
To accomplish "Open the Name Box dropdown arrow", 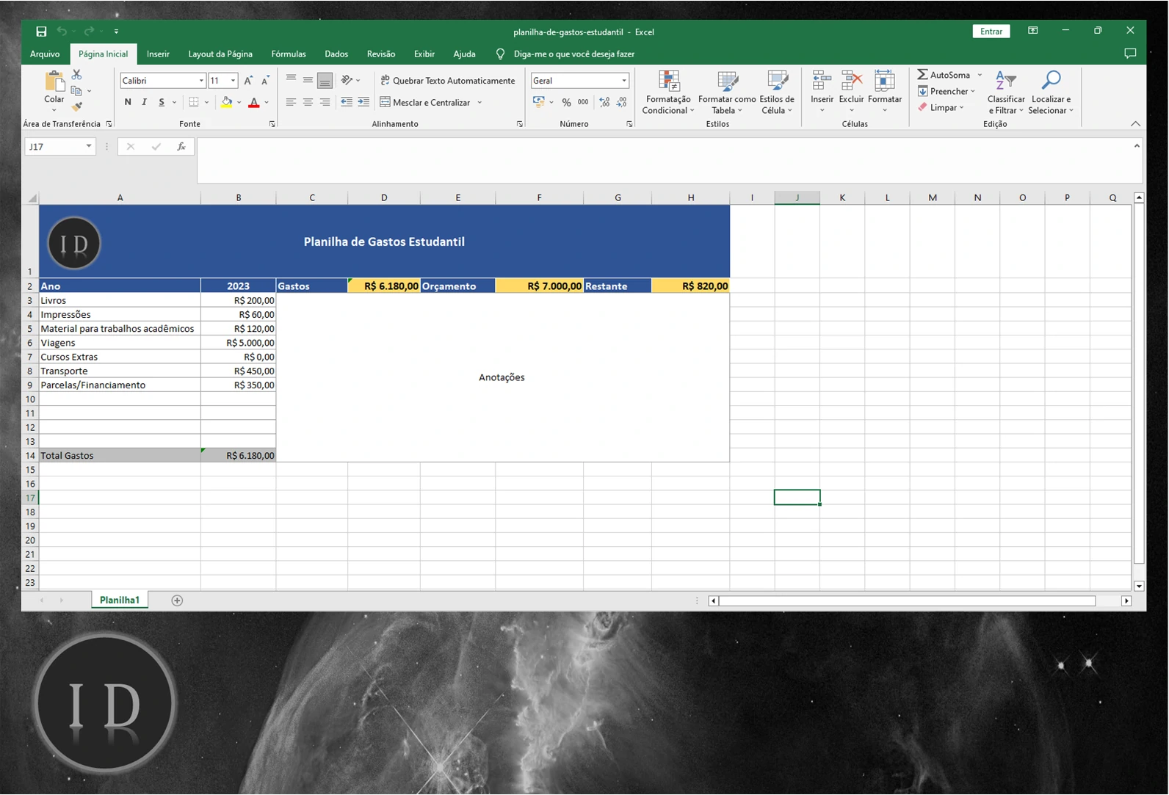I will (x=89, y=147).
